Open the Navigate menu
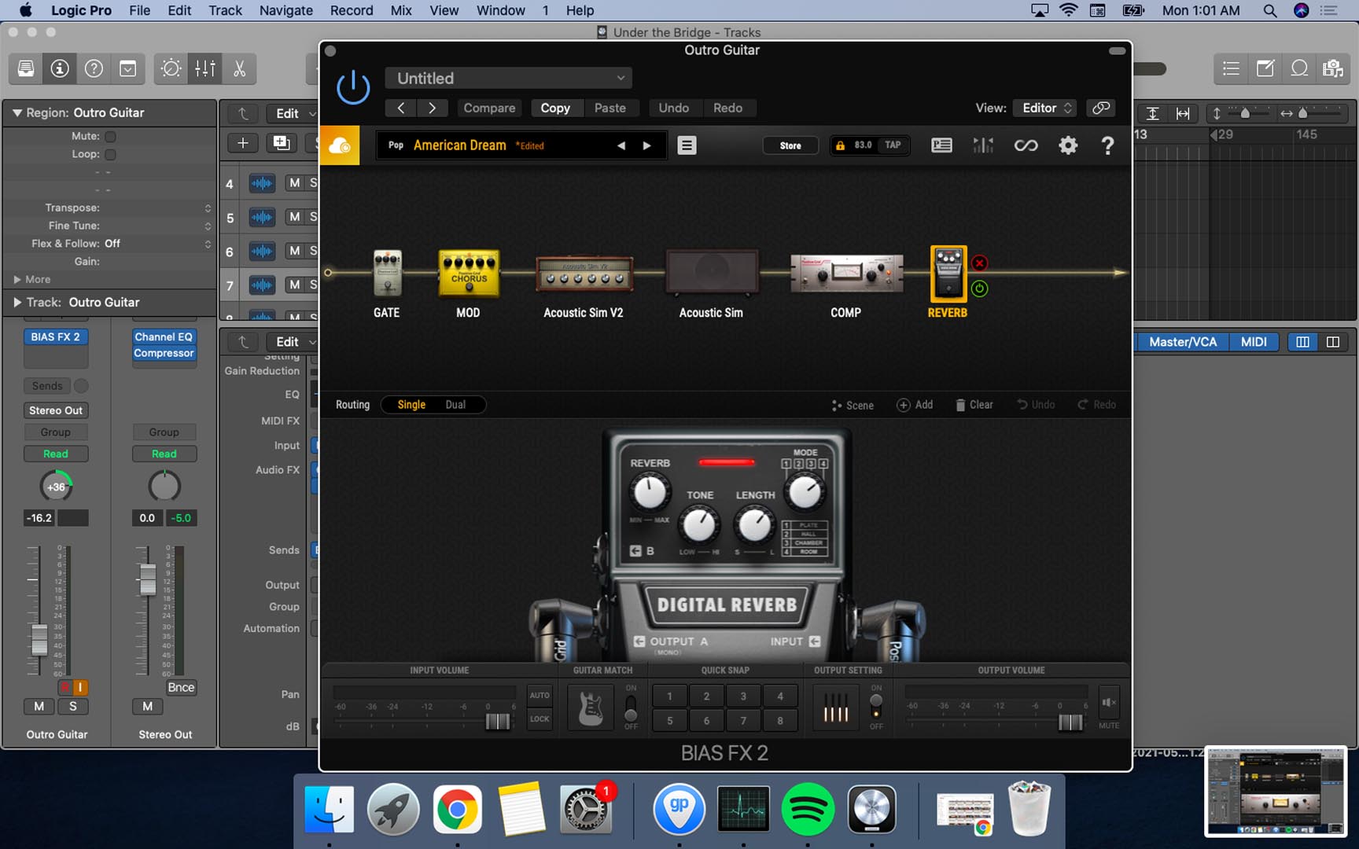 coord(285,10)
